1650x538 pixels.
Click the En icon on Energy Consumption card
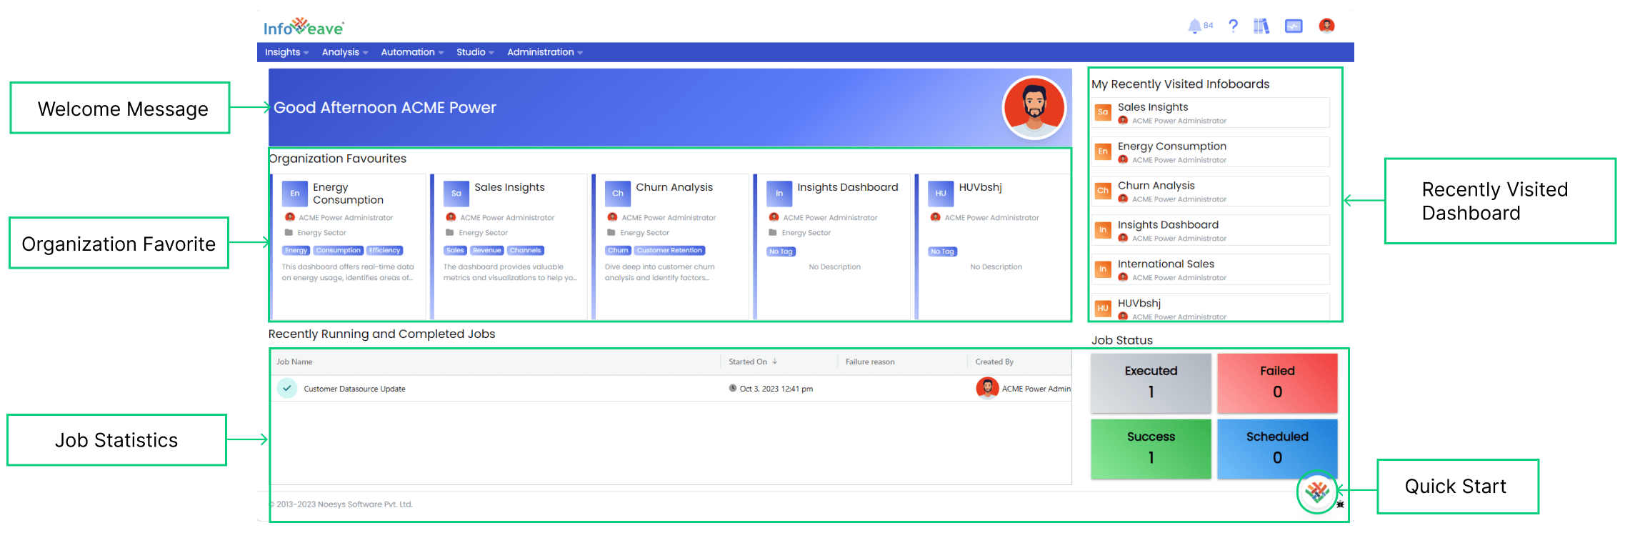(294, 194)
